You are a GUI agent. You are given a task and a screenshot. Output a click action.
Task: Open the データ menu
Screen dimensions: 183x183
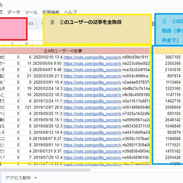[14, 12]
